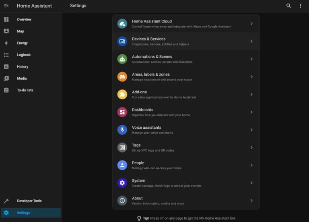Screen dimensions: 309x222
Task: Open the Voice assistants title
Action: click(x=146, y=127)
